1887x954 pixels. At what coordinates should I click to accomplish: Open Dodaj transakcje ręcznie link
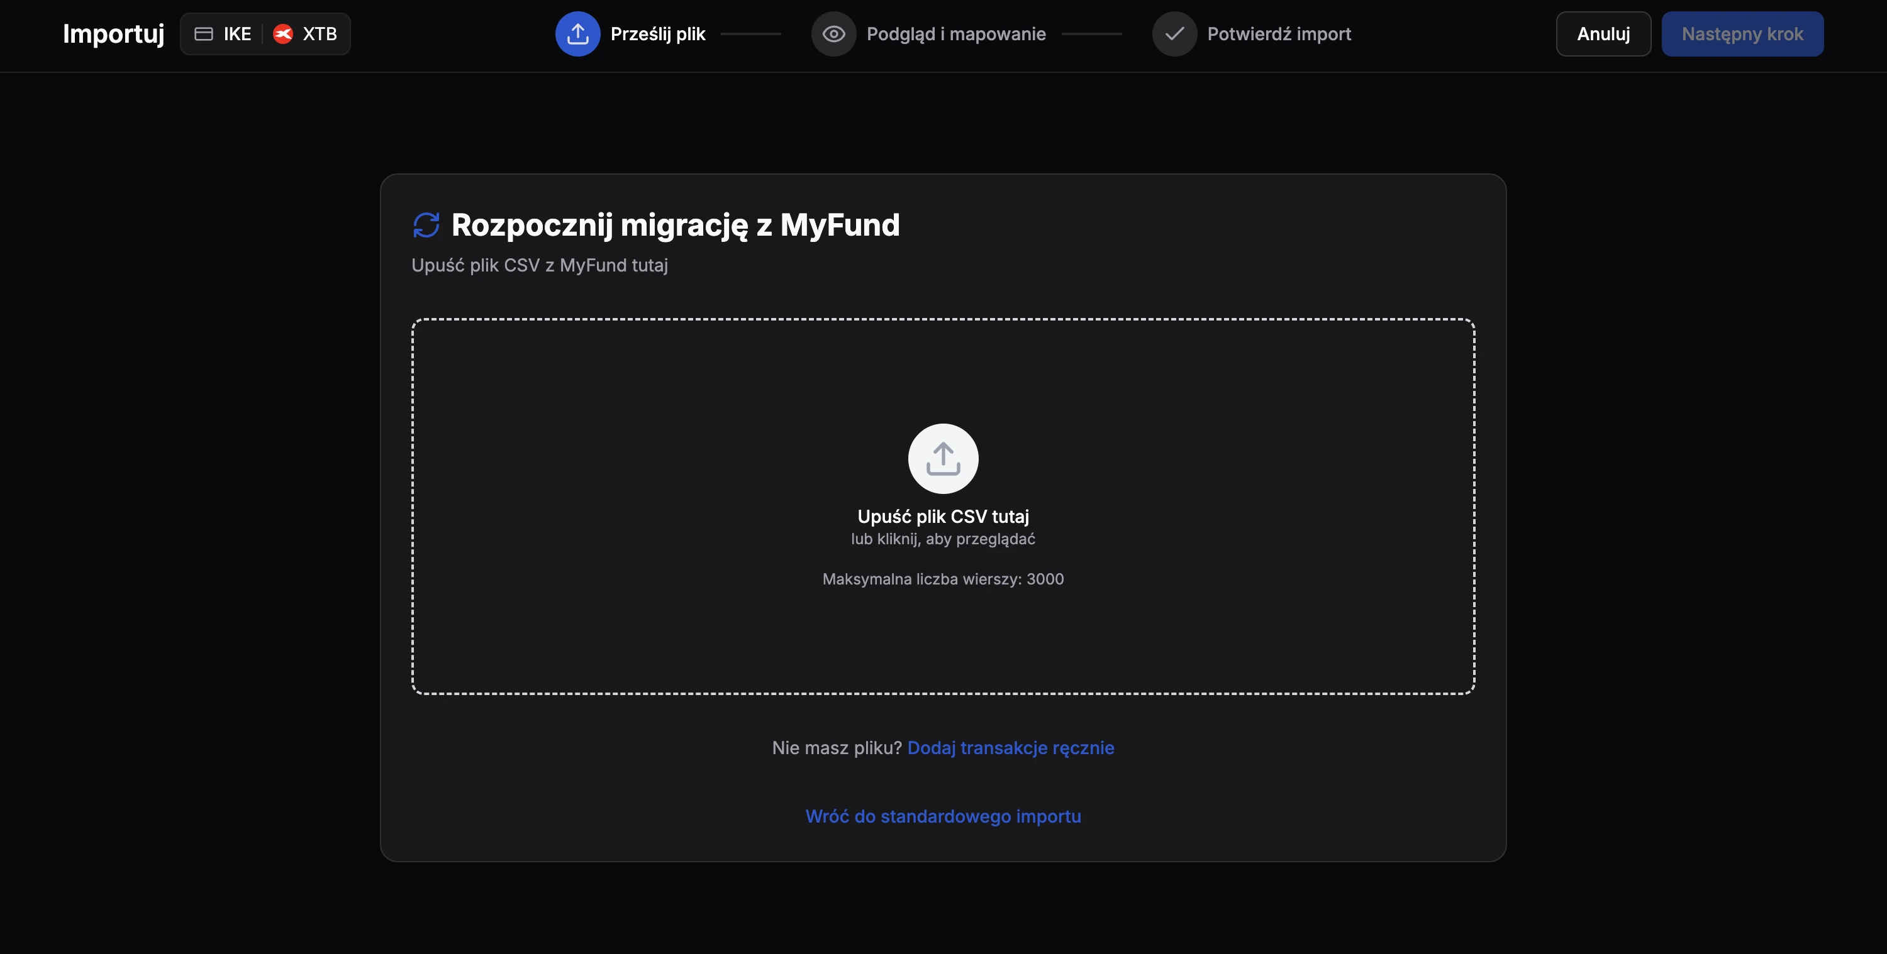point(1010,747)
